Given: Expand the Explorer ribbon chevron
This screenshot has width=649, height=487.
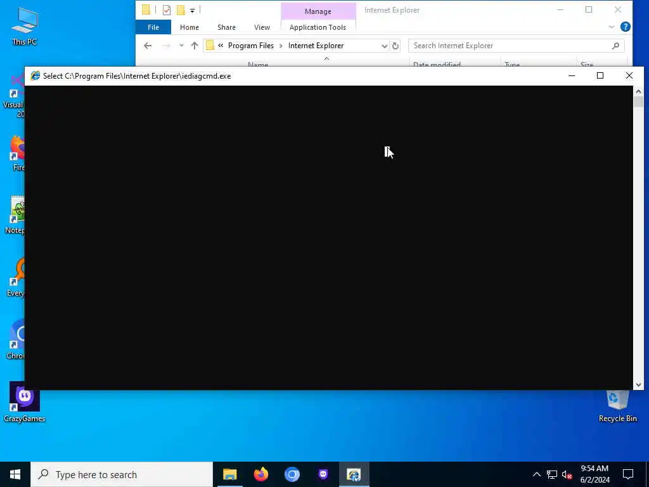Looking at the screenshot, I should pos(612,27).
